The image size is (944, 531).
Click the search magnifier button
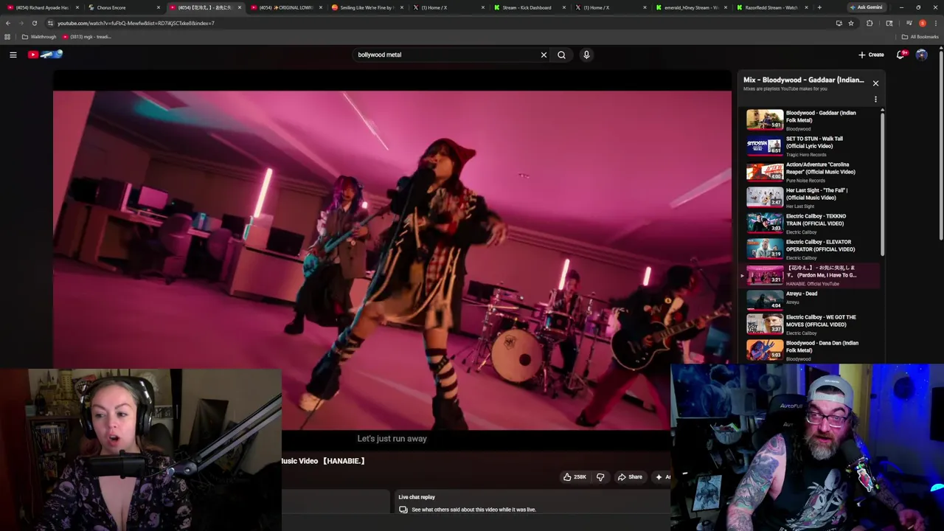coord(561,55)
